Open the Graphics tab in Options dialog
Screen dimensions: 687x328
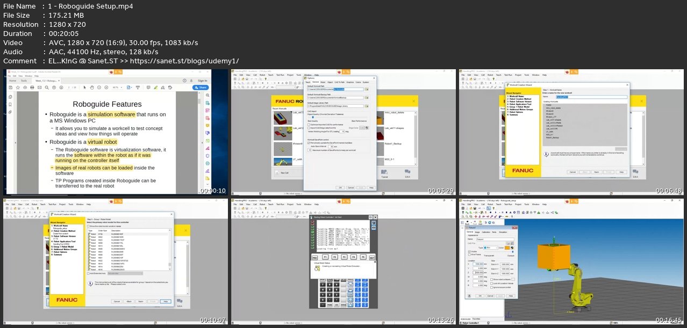coord(350,82)
